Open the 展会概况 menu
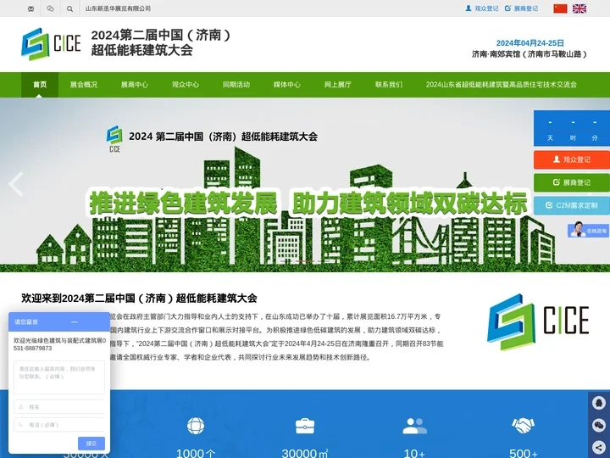Screen dimensions: 610x458 (84, 85)
